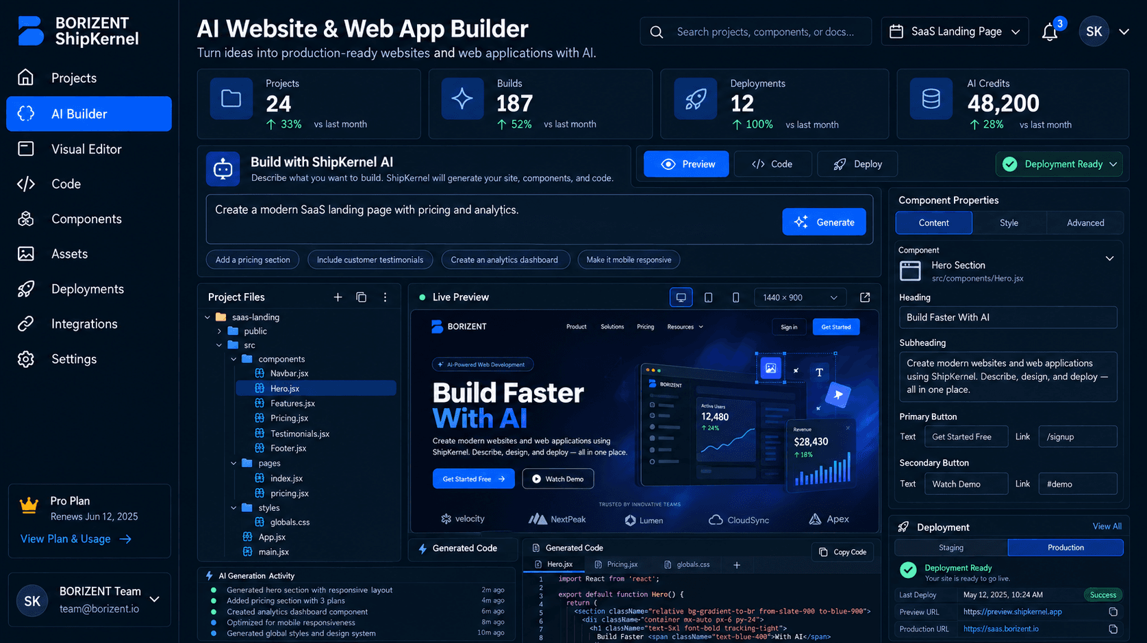This screenshot has height=643, width=1147.
Task: Click the Projects stat card folder icon
Action: [x=231, y=99]
